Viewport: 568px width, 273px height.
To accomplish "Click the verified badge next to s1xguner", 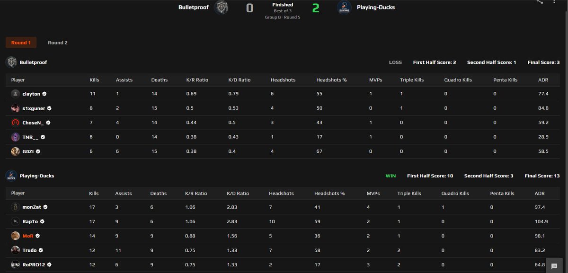I will 49,108.
